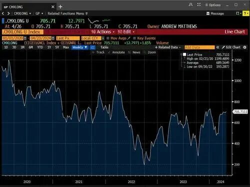Select the 3D range
This screenshot has height=187, width=250.
[14, 47]
